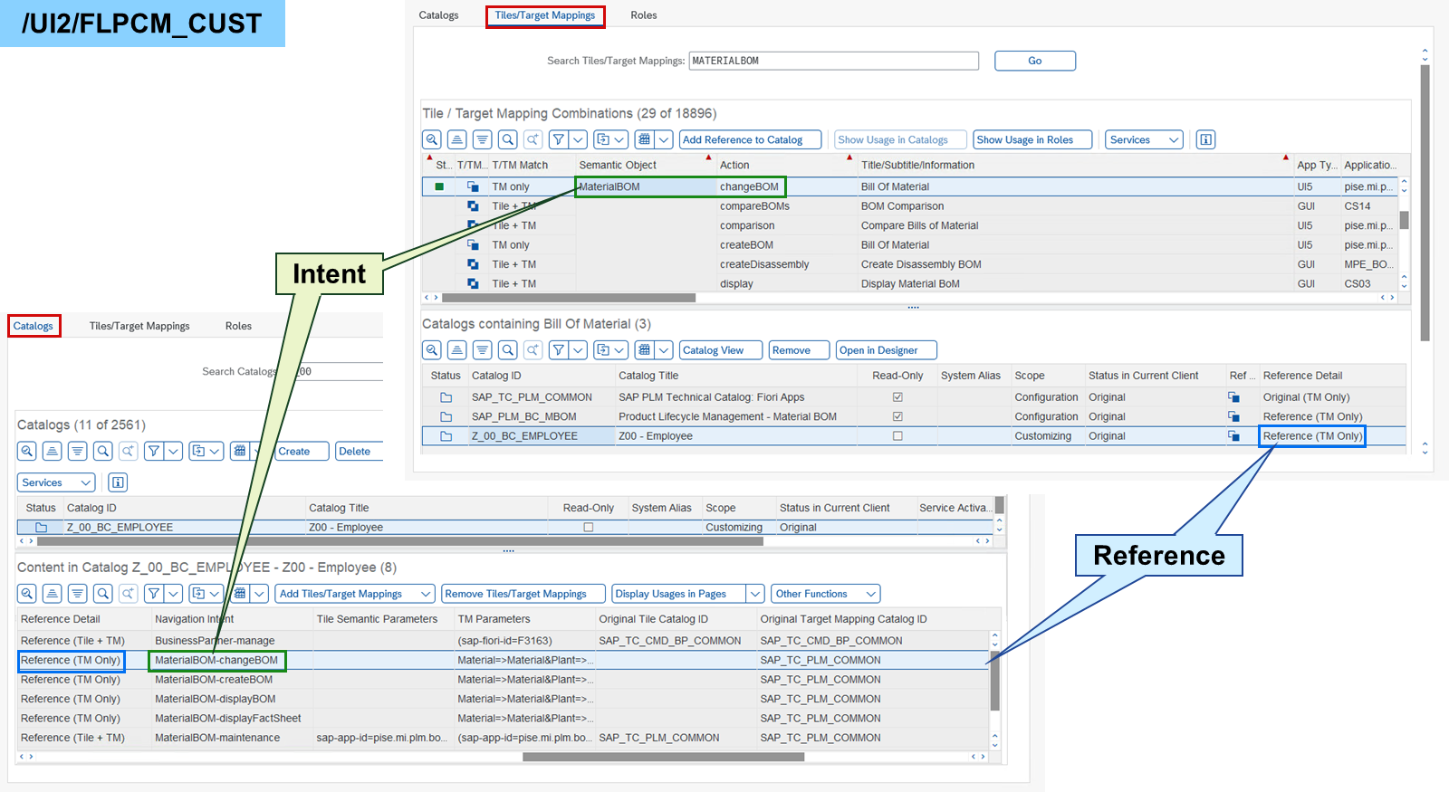Select Tiles/Target Mappings tab in lower-left panel
The width and height of the screenshot is (1449, 792).
pos(139,326)
